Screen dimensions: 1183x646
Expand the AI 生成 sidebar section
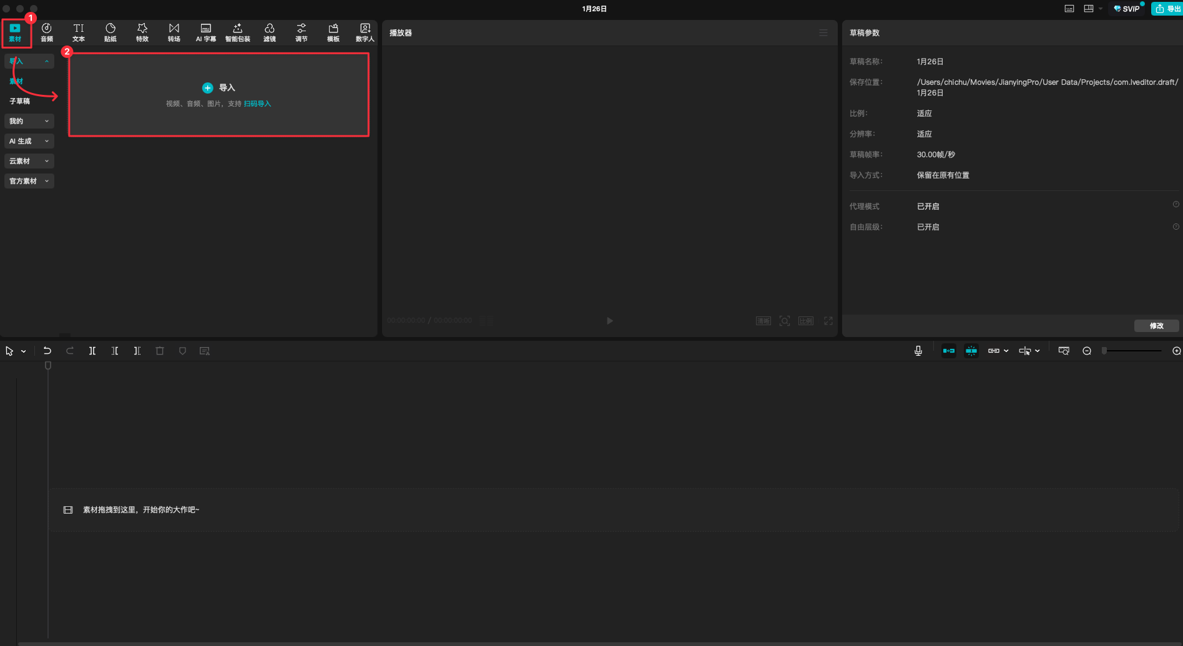(29, 141)
